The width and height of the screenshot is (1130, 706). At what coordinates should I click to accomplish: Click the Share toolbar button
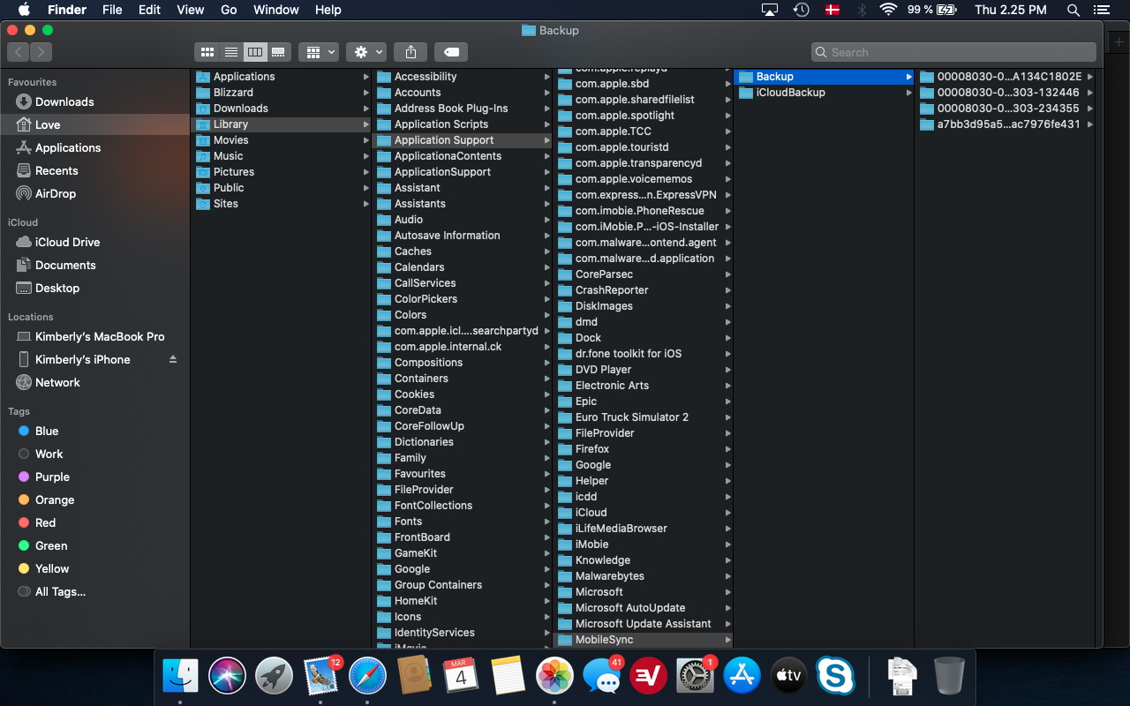pyautogui.click(x=411, y=52)
